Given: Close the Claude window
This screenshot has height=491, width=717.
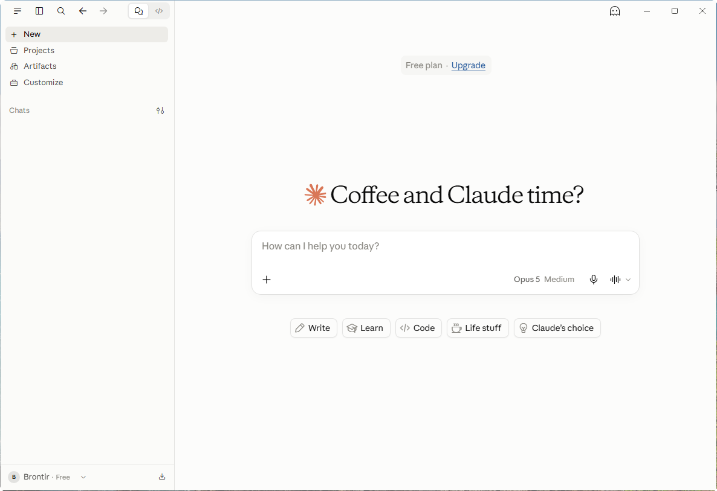Looking at the screenshot, I should tap(702, 11).
